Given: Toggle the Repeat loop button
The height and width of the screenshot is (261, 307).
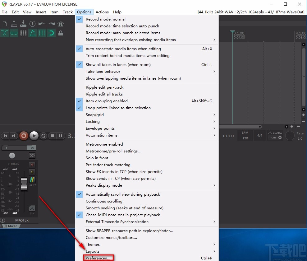Looking at the screenshot, I should (x=43, y=136).
